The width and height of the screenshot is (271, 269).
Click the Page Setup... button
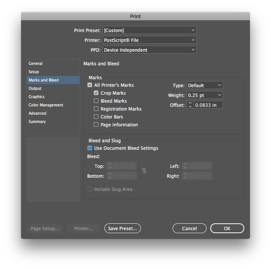(45, 228)
